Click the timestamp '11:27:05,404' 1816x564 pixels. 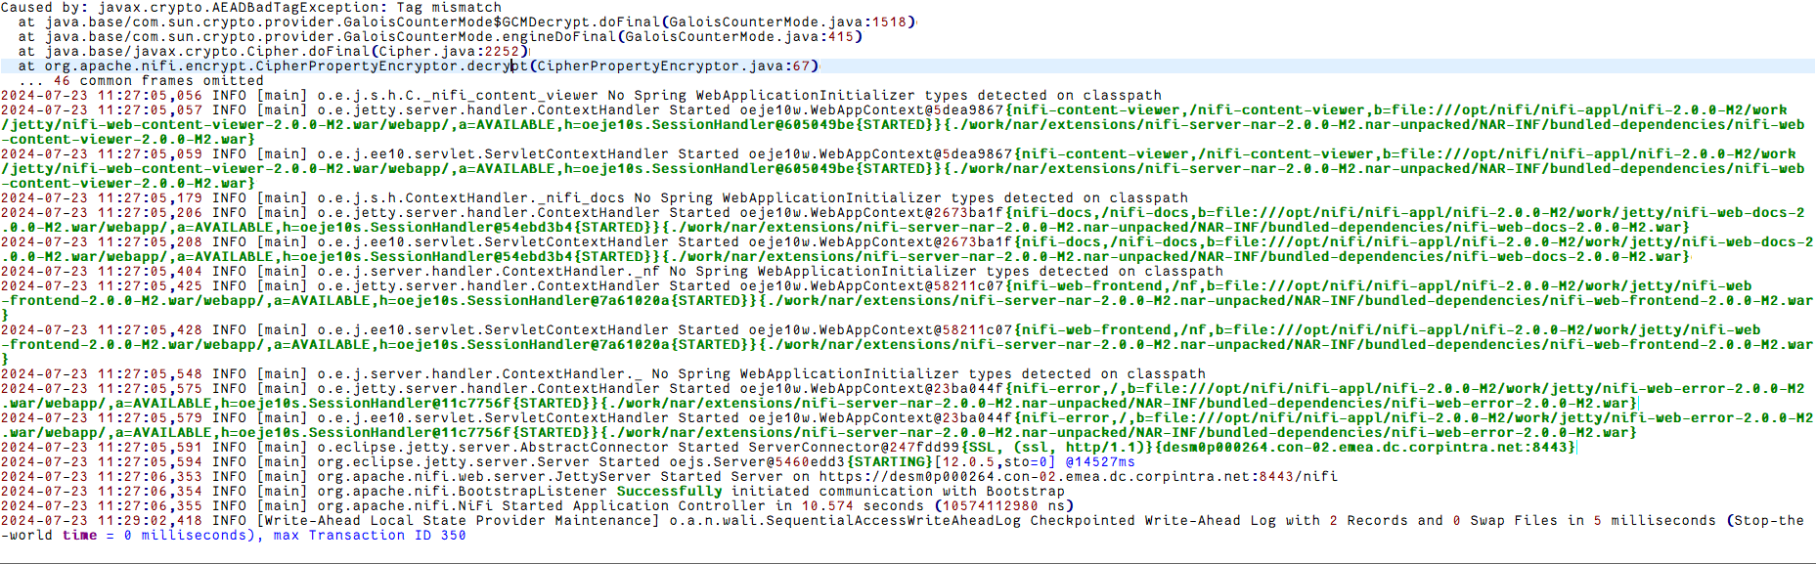click(x=150, y=271)
